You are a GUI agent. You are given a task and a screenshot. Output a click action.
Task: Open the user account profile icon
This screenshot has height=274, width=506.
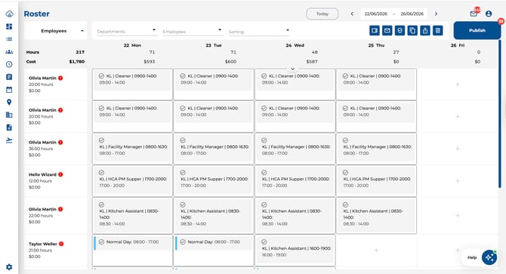489,14
